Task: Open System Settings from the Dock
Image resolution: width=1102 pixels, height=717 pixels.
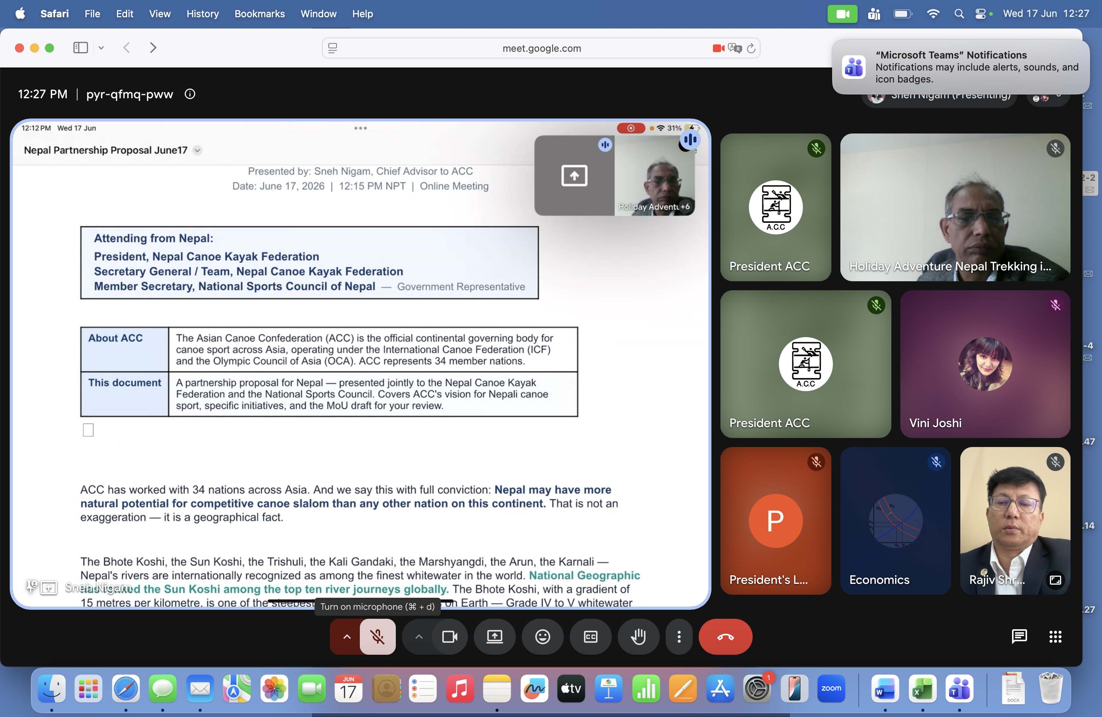Action: point(756,688)
